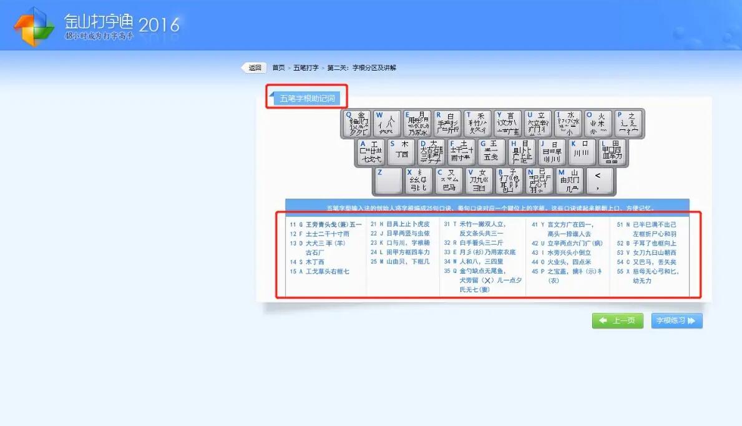Select the W key on the keyboard diagram

pyautogui.click(x=387, y=124)
